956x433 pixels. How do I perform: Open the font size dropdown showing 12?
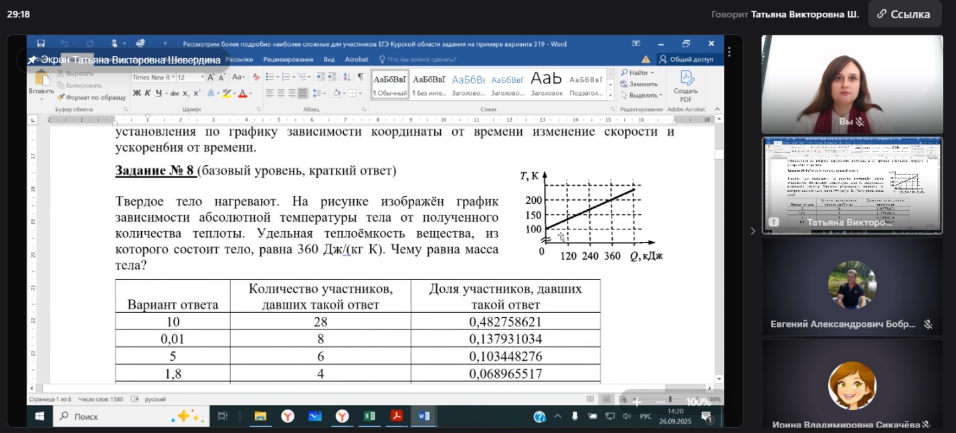(x=201, y=78)
